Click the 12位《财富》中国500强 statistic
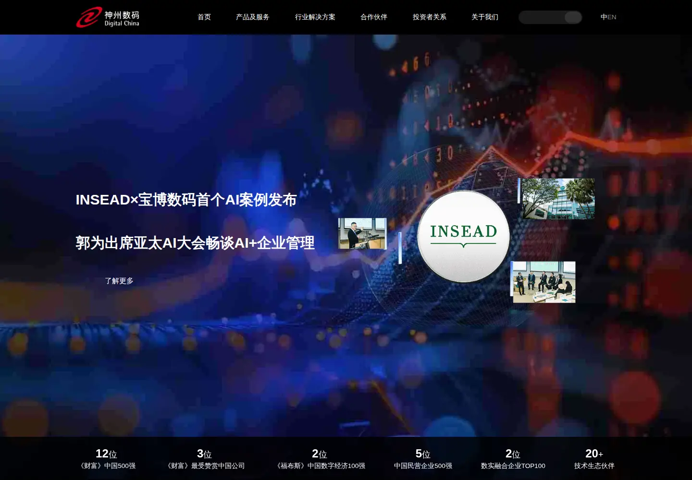The width and height of the screenshot is (692, 480). 107,459
